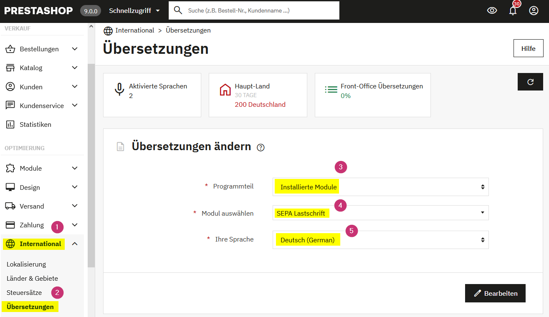Collapse the International menu section
Viewport: 549px width, 317px height.
75,244
